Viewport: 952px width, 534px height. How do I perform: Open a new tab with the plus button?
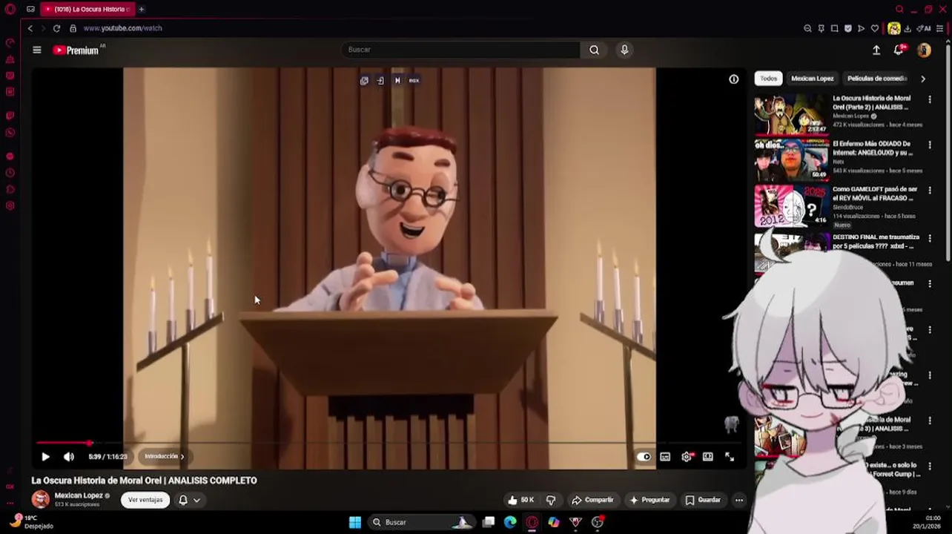click(x=141, y=9)
